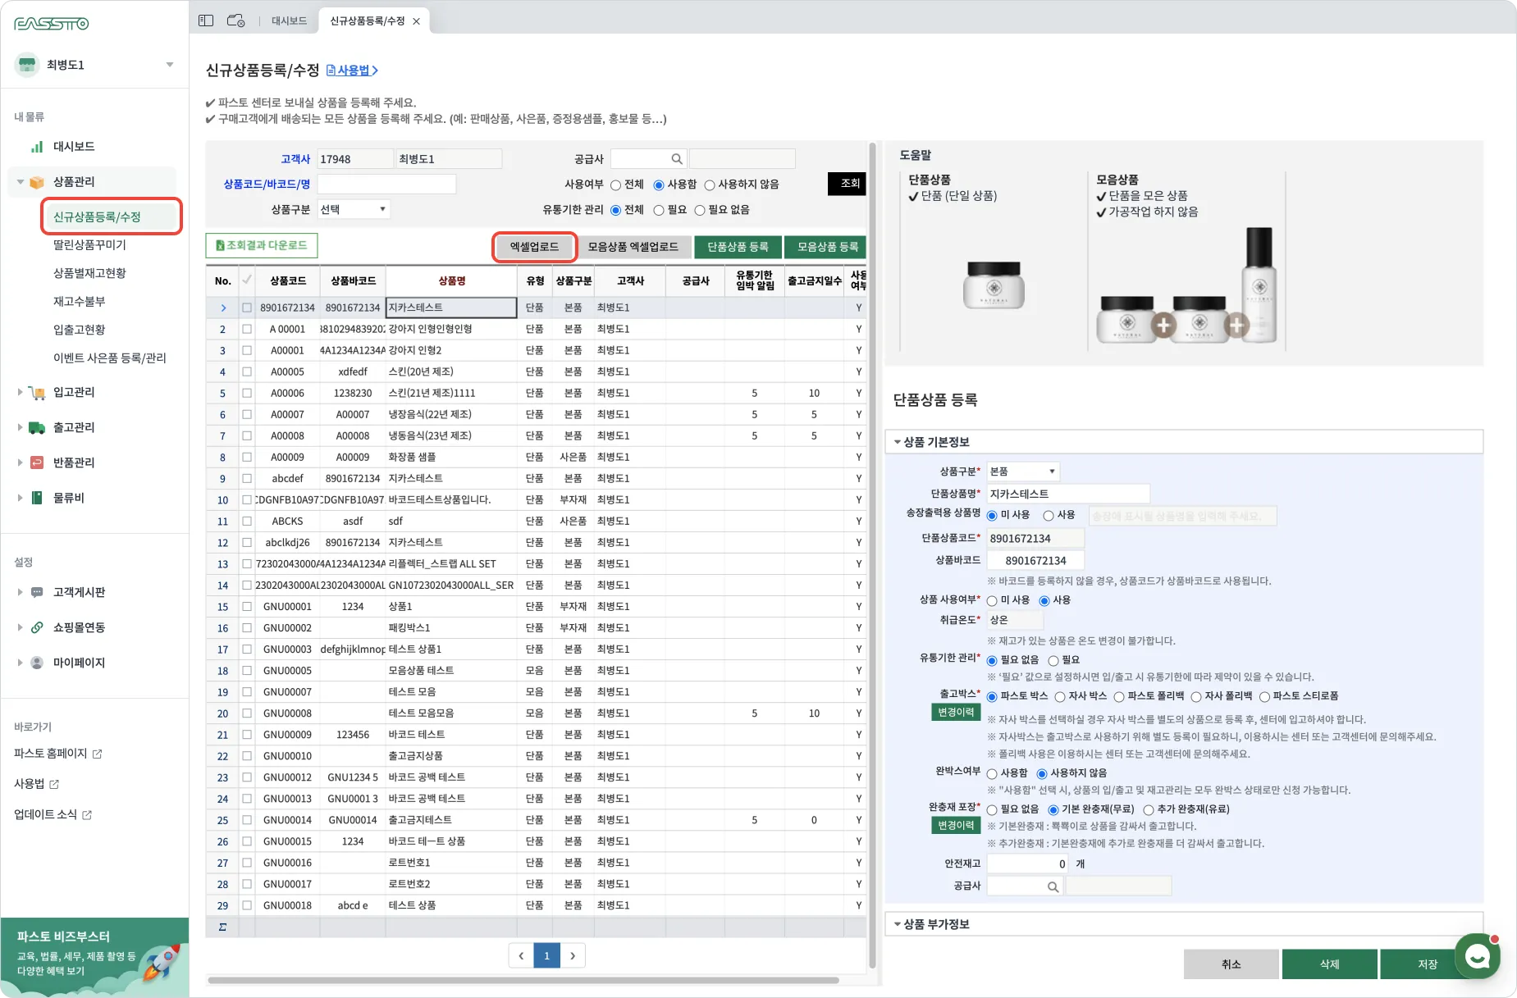Click the 단품상품 jar thumbnail in 도움말
The image size is (1517, 998).
(x=994, y=285)
